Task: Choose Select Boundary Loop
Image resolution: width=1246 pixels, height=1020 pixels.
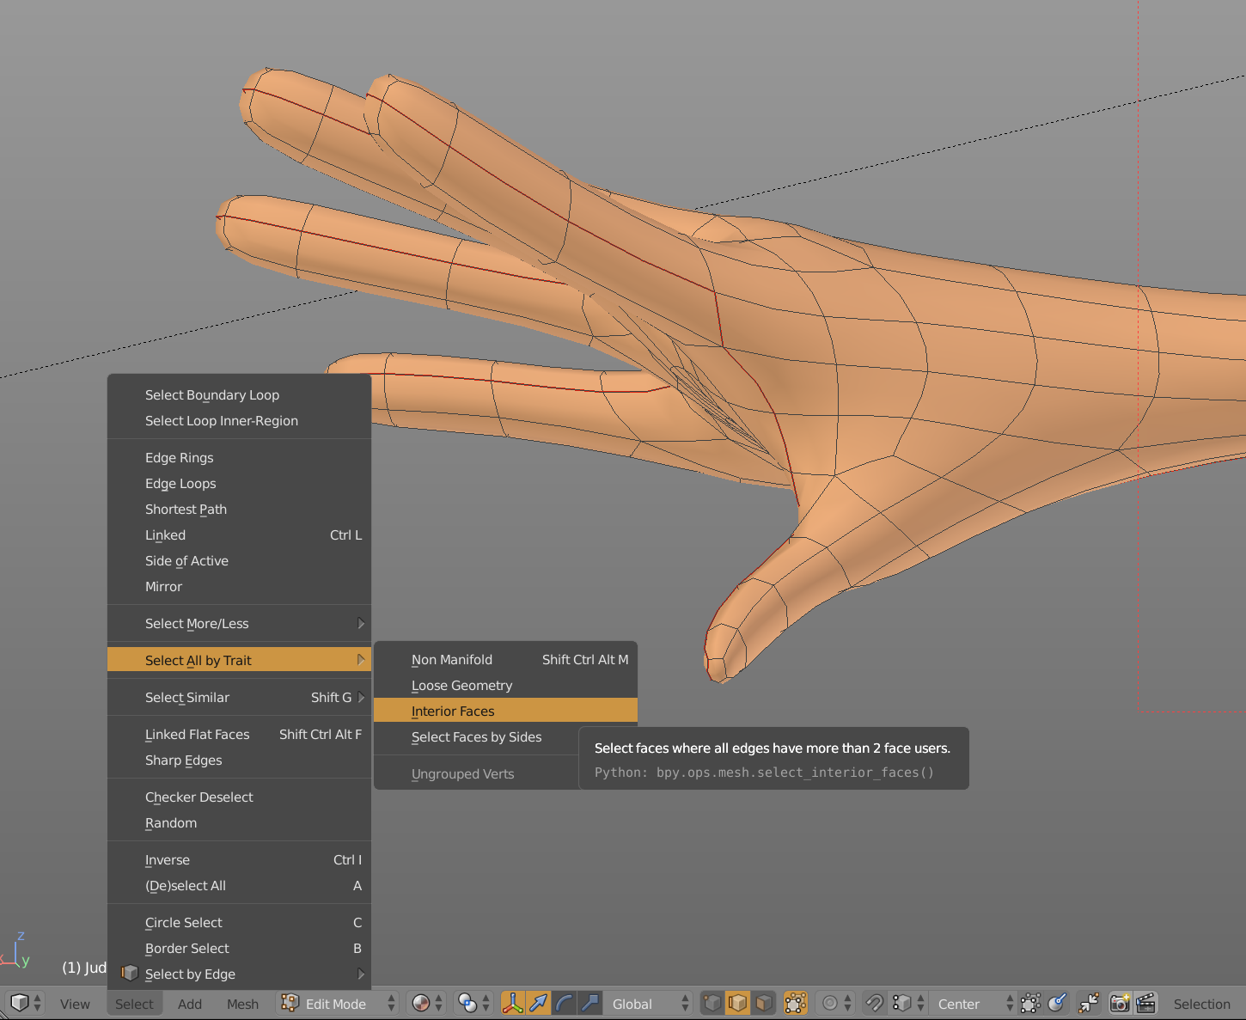Action: (239, 394)
